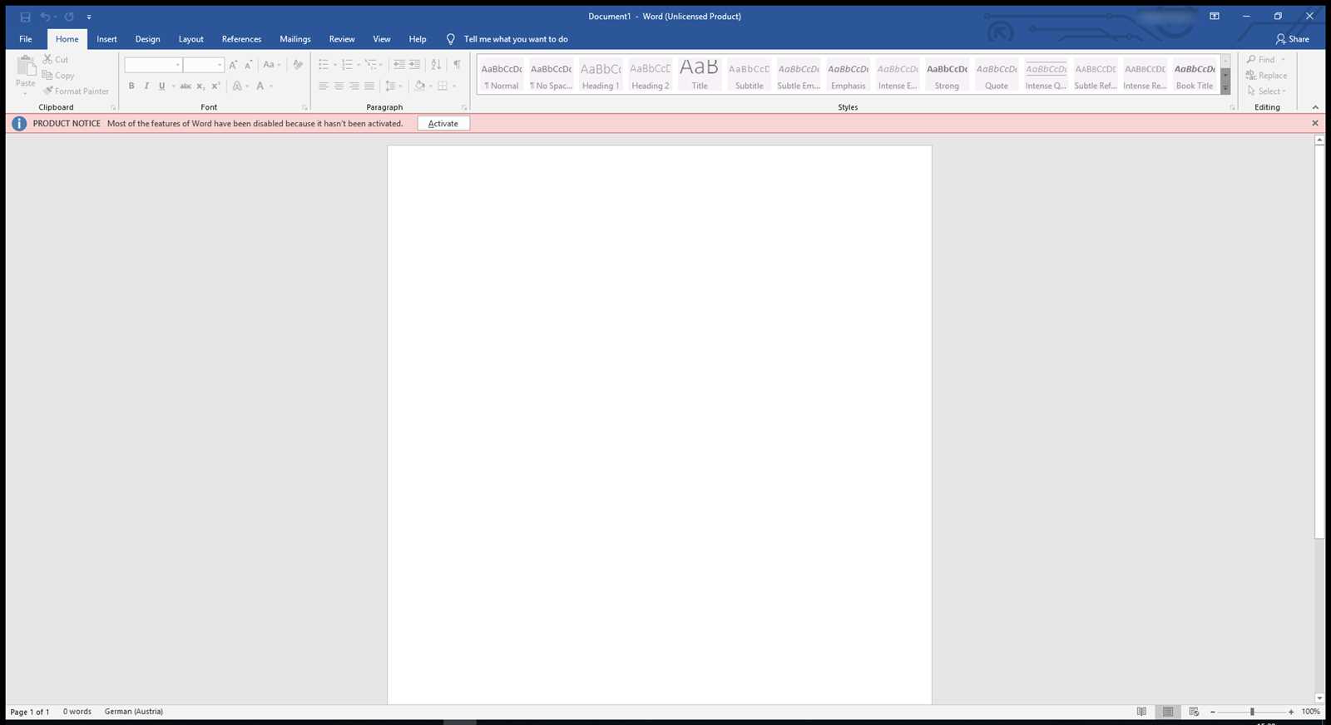Image resolution: width=1331 pixels, height=725 pixels.
Task: Click text effects A icon
Action: [x=237, y=86]
